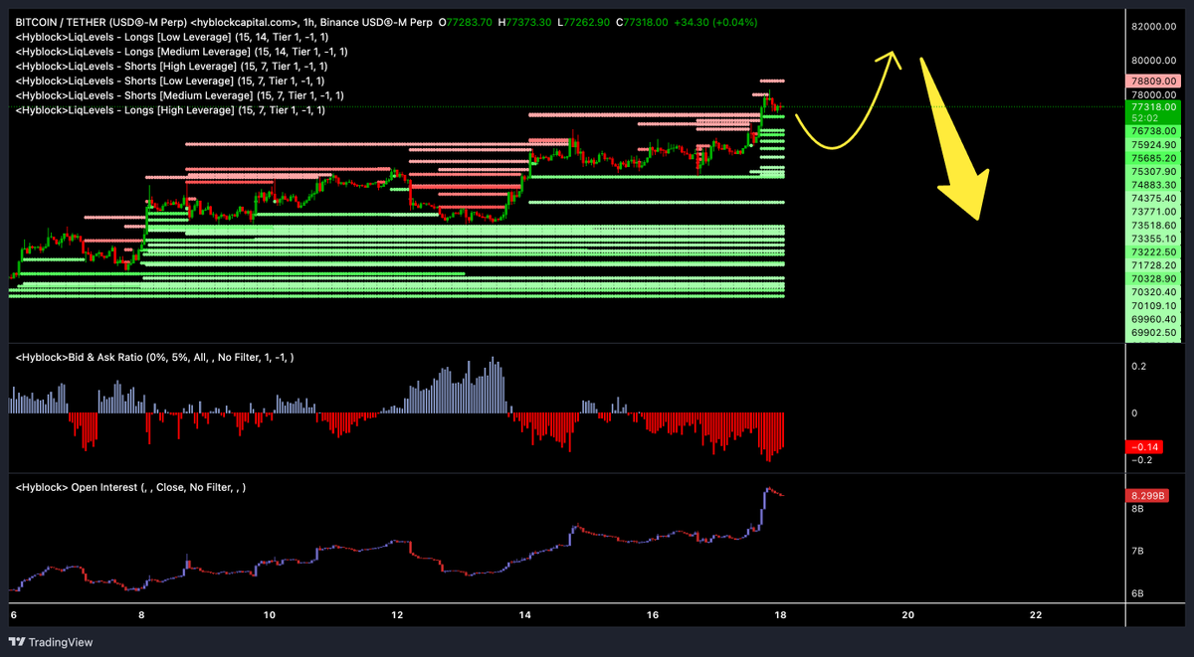The width and height of the screenshot is (1194, 657).
Task: Click date 20 on the time axis
Action: pyautogui.click(x=908, y=615)
